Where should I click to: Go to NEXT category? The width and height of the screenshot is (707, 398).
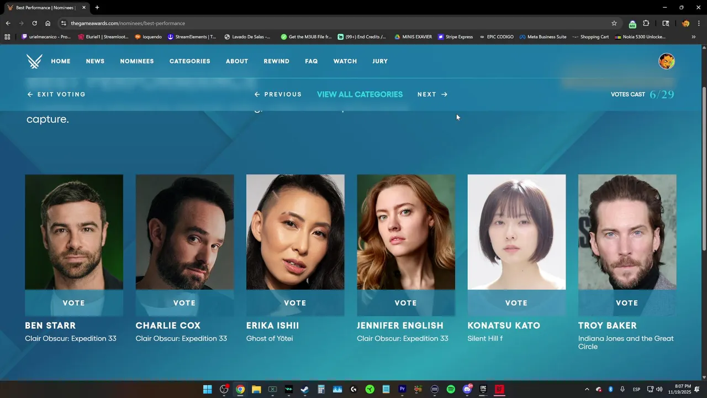(432, 95)
